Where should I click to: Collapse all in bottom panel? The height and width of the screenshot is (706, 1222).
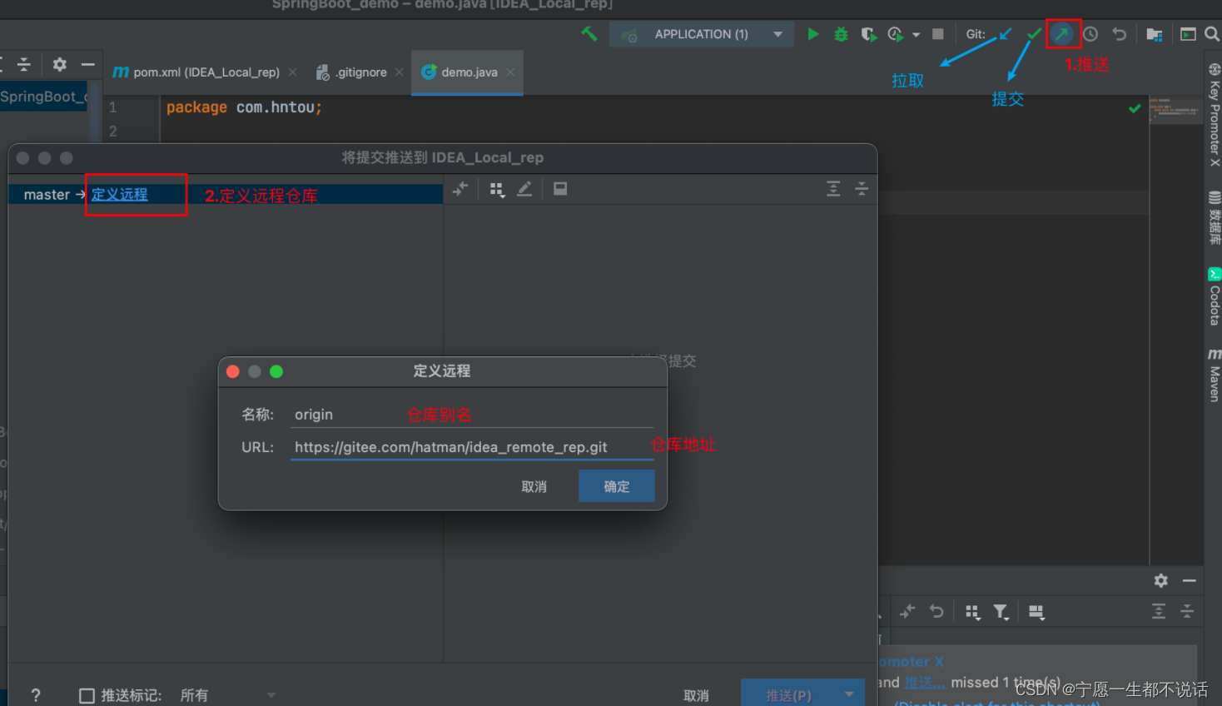[1187, 612]
